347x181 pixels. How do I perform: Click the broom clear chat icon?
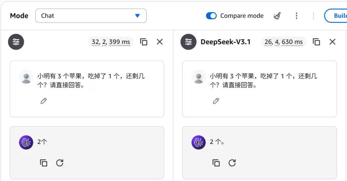pos(277,16)
